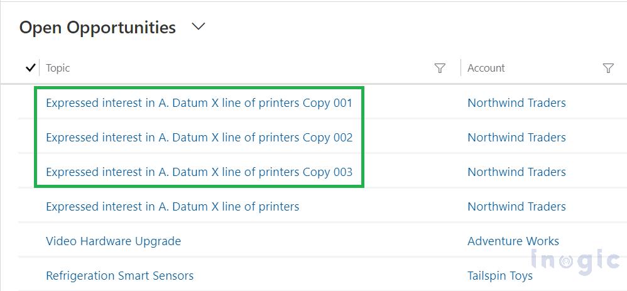The height and width of the screenshot is (291, 627).
Task: Open the Refrigeration Smart Sensors opportunity
Action: click(x=119, y=276)
